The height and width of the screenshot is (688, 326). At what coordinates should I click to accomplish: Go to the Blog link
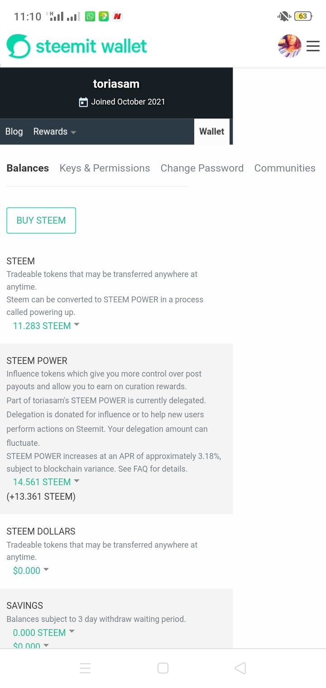pos(14,132)
